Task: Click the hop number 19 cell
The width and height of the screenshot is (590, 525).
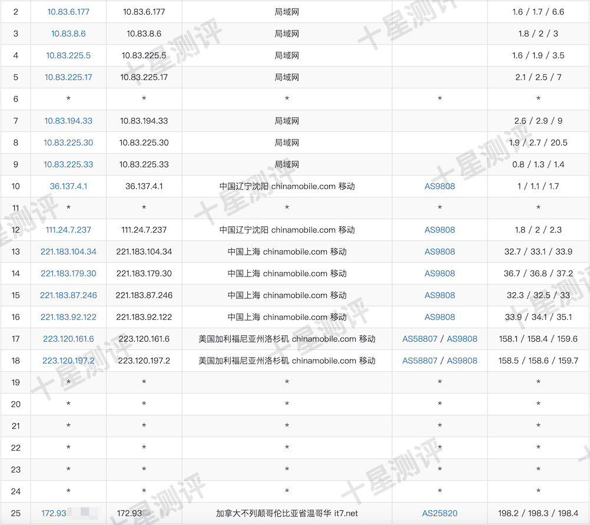Action: point(15,382)
